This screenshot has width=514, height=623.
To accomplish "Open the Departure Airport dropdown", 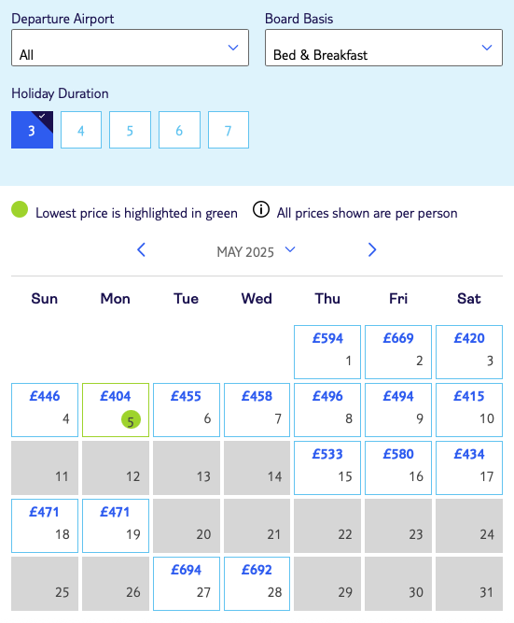I will [131, 48].
